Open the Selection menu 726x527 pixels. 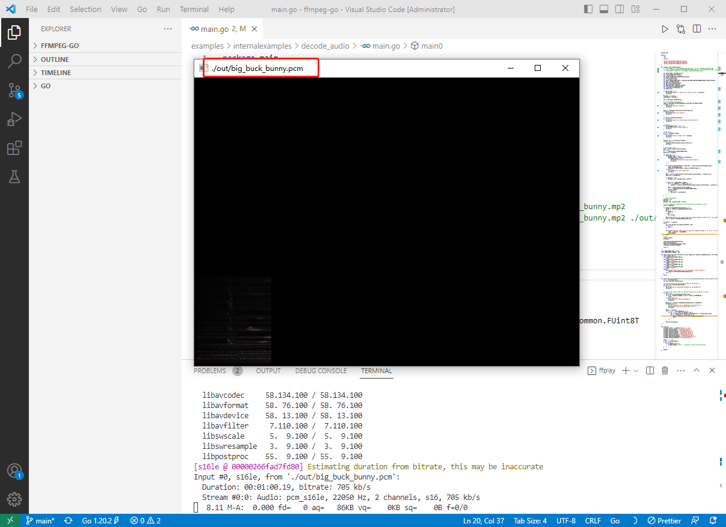[x=85, y=9]
